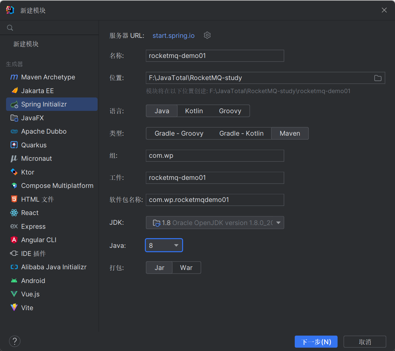This screenshot has width=395, height=351.
Task: Click the Spring Initializr leaf icon
Action: pos(14,104)
